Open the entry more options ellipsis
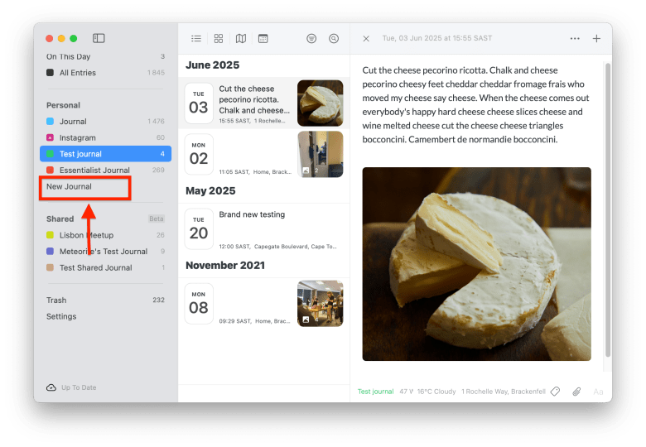 pos(575,39)
